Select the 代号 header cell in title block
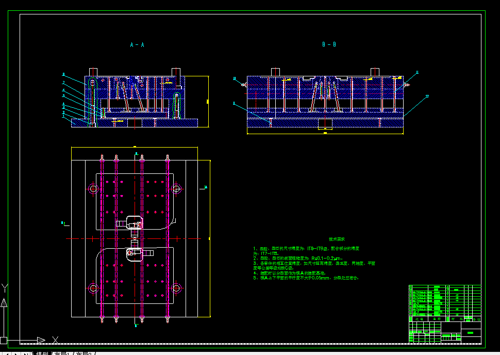Image resolution: width=500 pixels, height=355 pixels. pos(419,319)
